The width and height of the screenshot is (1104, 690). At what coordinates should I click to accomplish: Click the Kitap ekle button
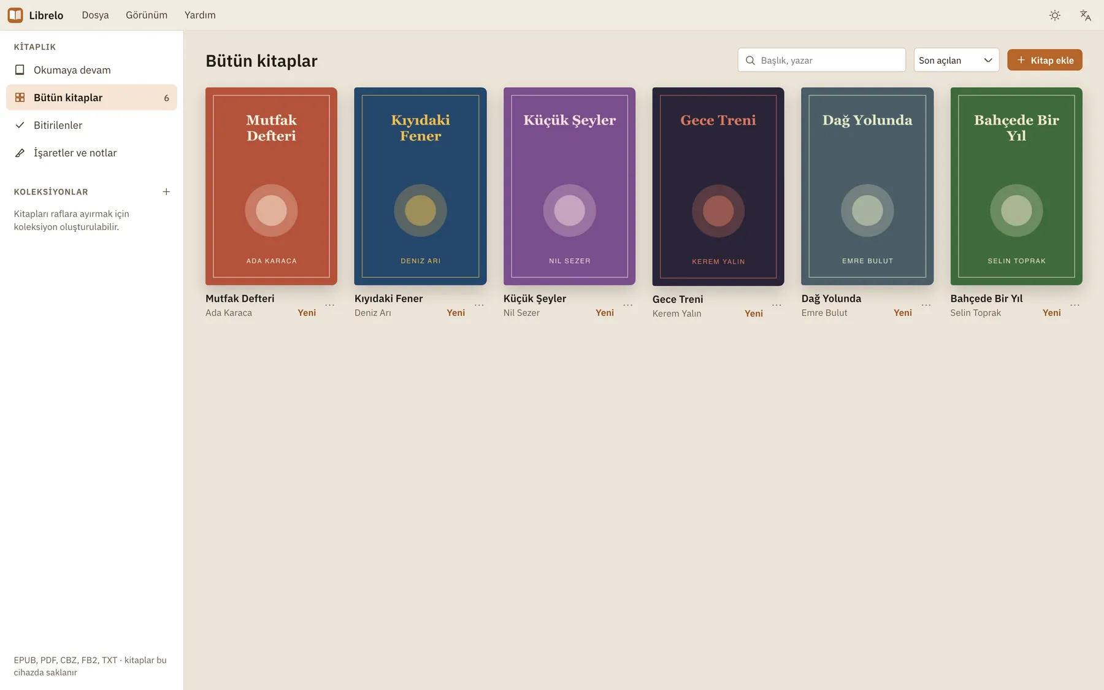point(1045,60)
